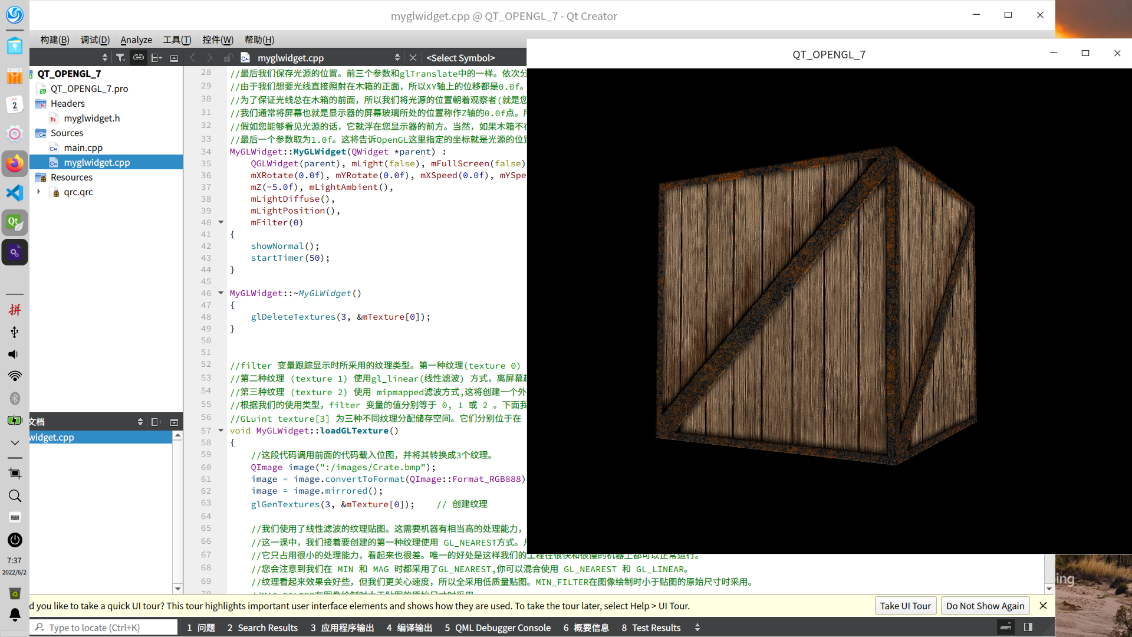1132x637 pixels.
Task: Click the Qt Creator dock icon
Action: (15, 222)
